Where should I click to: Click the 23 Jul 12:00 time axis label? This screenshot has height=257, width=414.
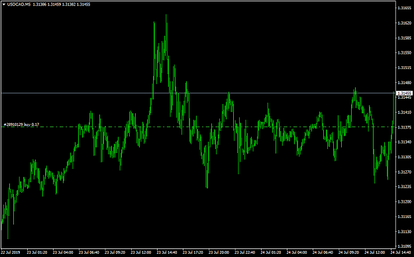(x=141, y=252)
